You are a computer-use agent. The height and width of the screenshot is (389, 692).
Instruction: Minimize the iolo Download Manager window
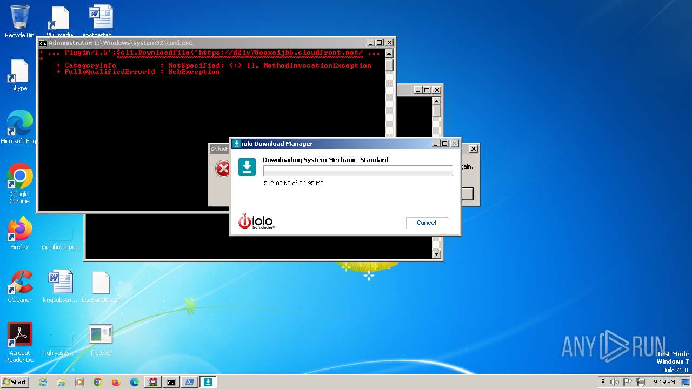pyautogui.click(x=436, y=144)
